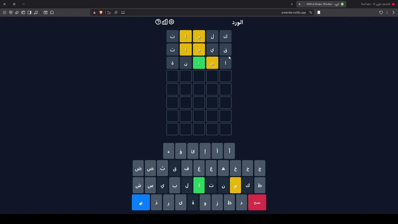Tap the ئ key on top row
The height and width of the screenshot is (224, 398).
click(193, 151)
